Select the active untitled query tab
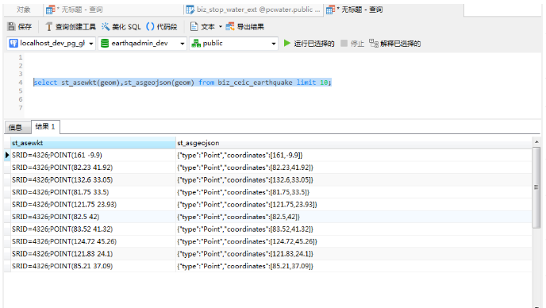546x308 pixels. [394, 10]
